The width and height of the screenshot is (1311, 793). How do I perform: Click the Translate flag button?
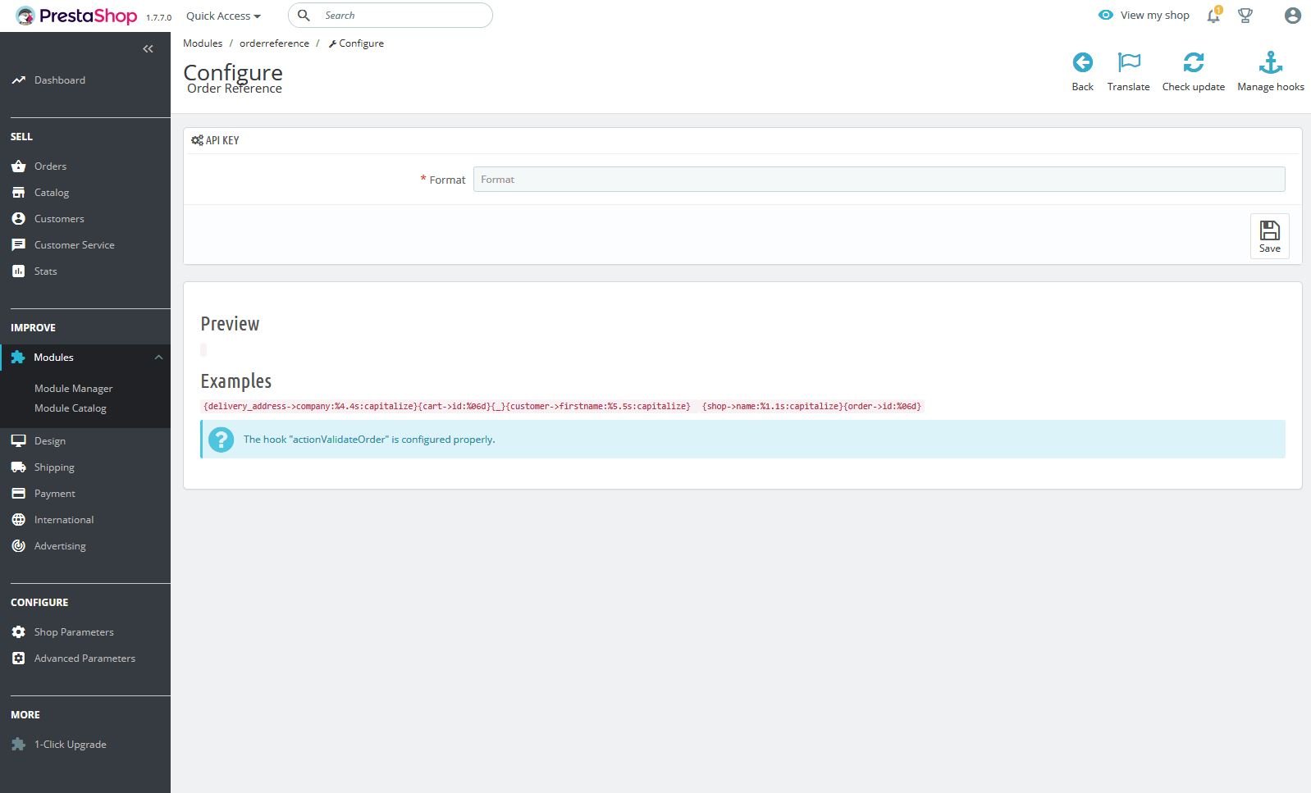click(1128, 71)
